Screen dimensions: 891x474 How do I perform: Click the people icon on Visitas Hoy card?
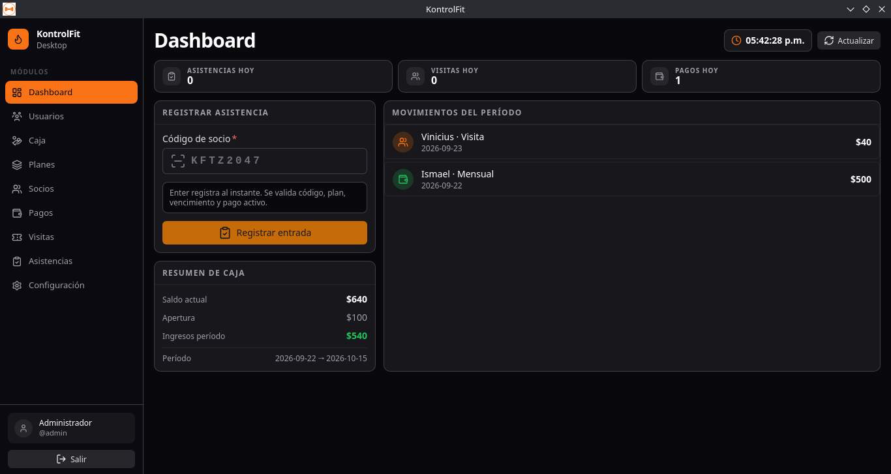pos(415,76)
